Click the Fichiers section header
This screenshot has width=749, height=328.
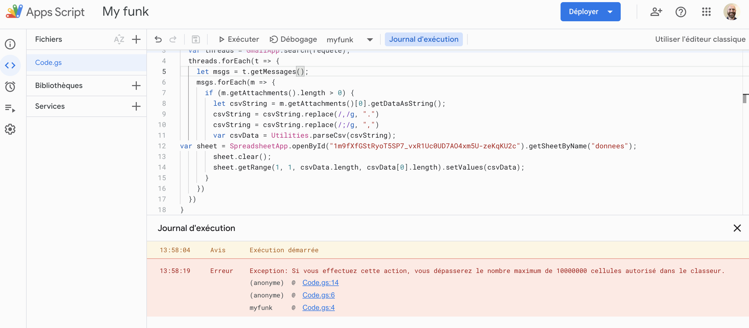(x=48, y=39)
